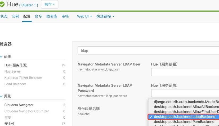Open the Cluster 1 link
The height and width of the screenshot is (126, 219).
click(29, 5)
